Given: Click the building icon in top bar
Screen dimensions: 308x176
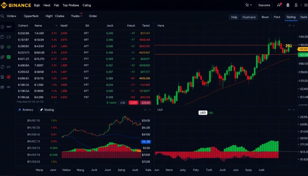Looking at the screenshot, I should pos(288,5).
